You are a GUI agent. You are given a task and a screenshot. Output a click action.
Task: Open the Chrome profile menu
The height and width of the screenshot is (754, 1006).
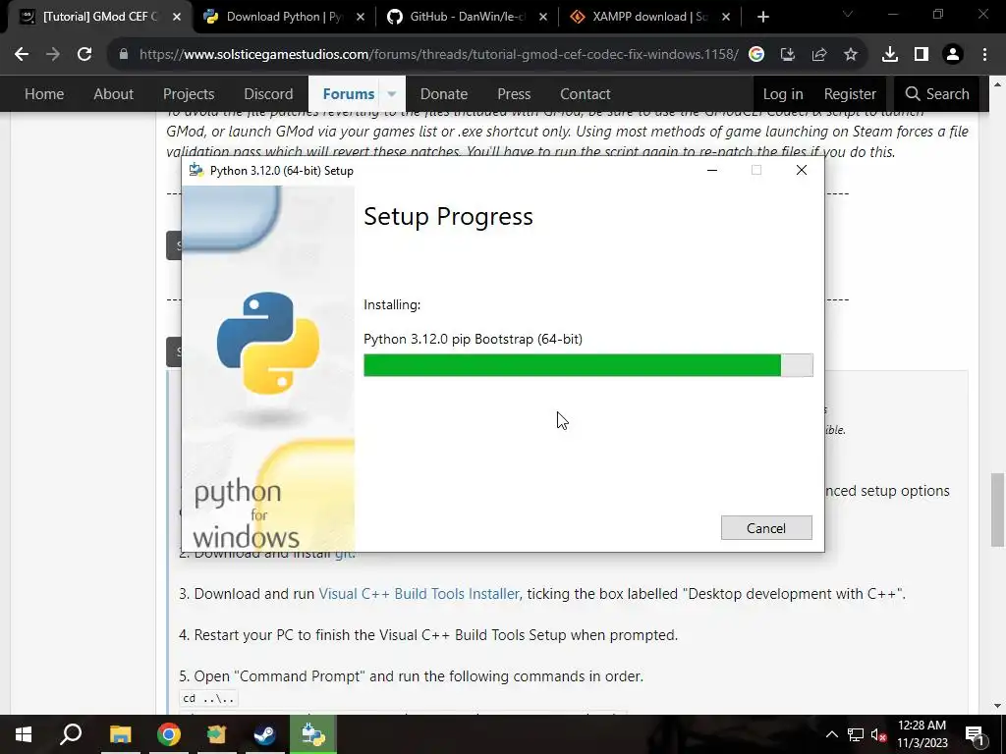[953, 55]
